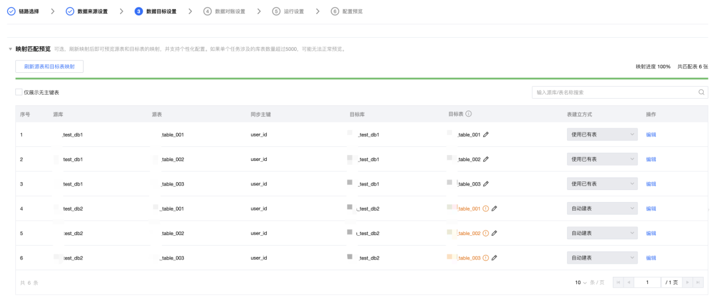Click pencil edit icon in row 5 target table
The width and height of the screenshot is (717, 298).
(x=495, y=233)
